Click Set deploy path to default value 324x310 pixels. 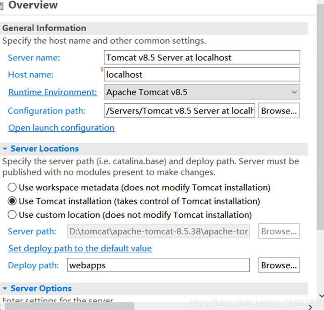tap(80, 248)
